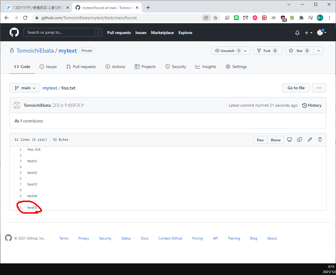The image size is (336, 275).
Task: Click the GitHub octocat logo
Action: [14, 32]
